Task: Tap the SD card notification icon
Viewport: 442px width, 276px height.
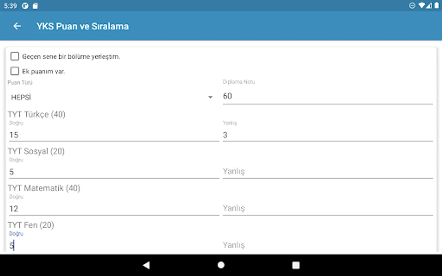Action: tap(35, 6)
